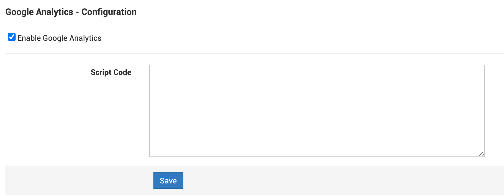Save the Google Analytics configuration
This screenshot has width=504, height=196.
coord(168,180)
